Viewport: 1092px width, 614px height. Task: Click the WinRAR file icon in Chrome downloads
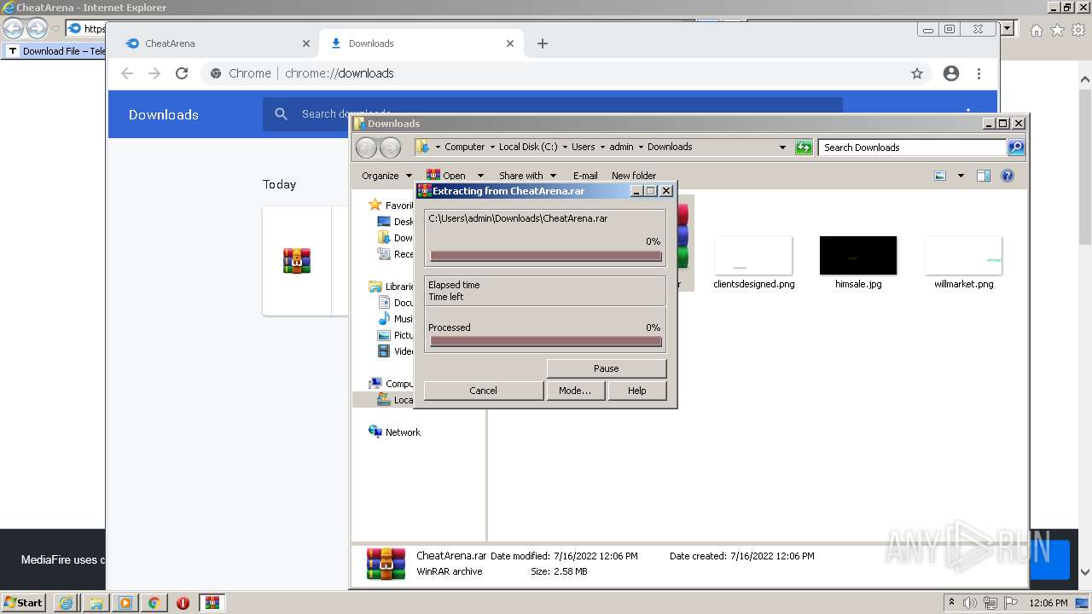click(x=297, y=261)
